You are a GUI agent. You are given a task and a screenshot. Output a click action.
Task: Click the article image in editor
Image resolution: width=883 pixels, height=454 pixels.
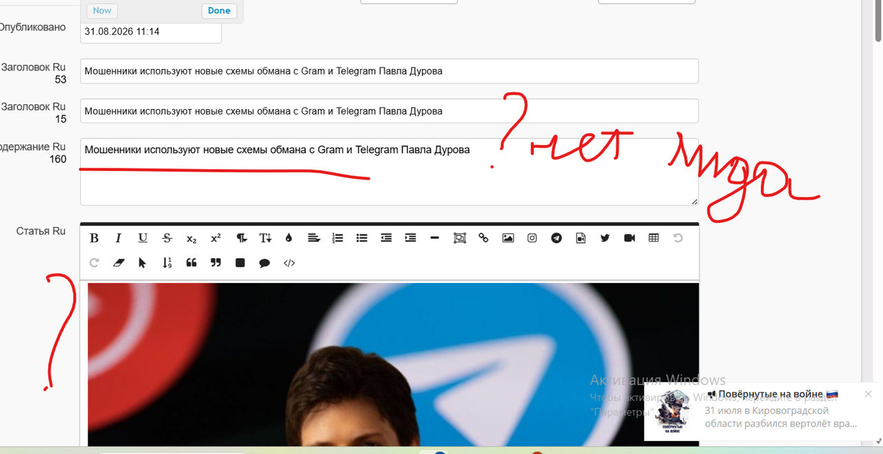coord(393,364)
